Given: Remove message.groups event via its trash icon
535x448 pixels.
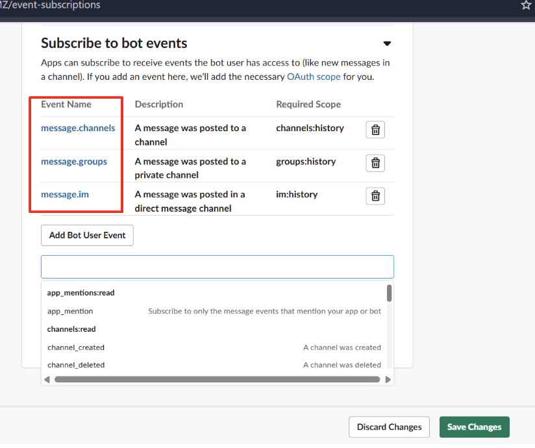Looking at the screenshot, I should coord(375,163).
